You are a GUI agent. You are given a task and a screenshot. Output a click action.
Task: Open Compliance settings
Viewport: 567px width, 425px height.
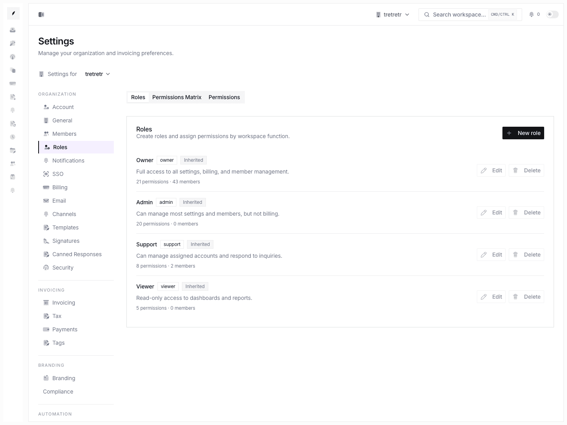coord(76,392)
